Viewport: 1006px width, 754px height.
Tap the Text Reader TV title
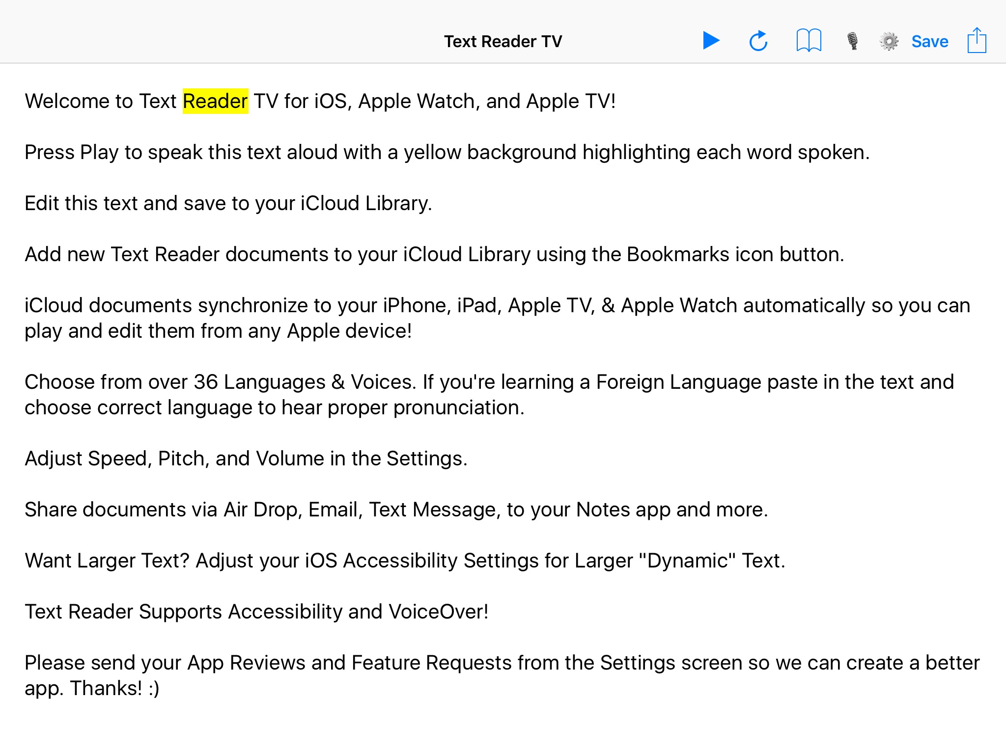click(x=503, y=41)
